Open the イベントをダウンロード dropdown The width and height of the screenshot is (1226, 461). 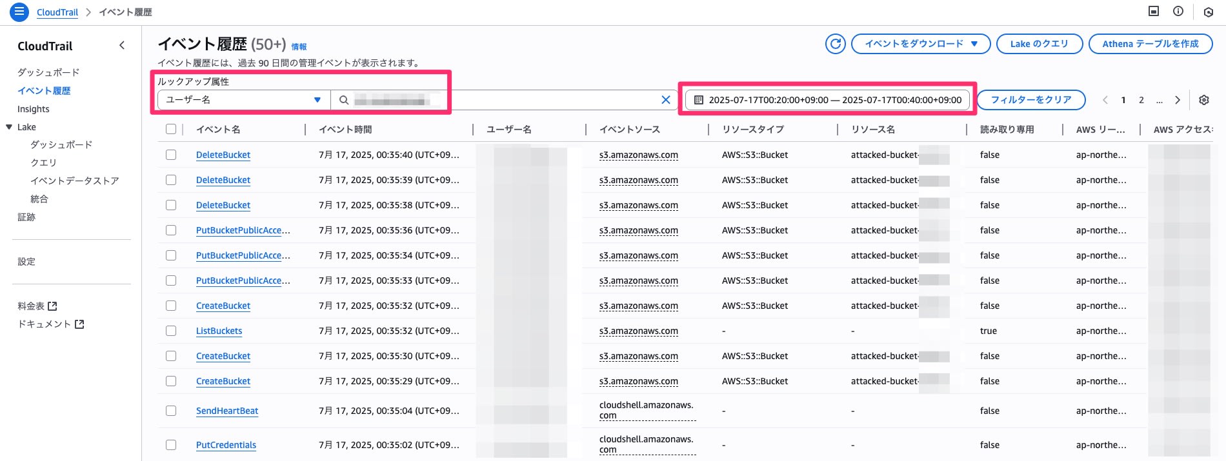[921, 44]
